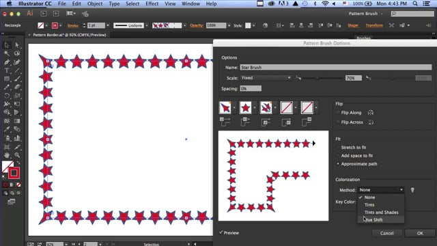Swap fill and stroke arrow
This screenshot has height=246, width=437.
[x=18, y=163]
